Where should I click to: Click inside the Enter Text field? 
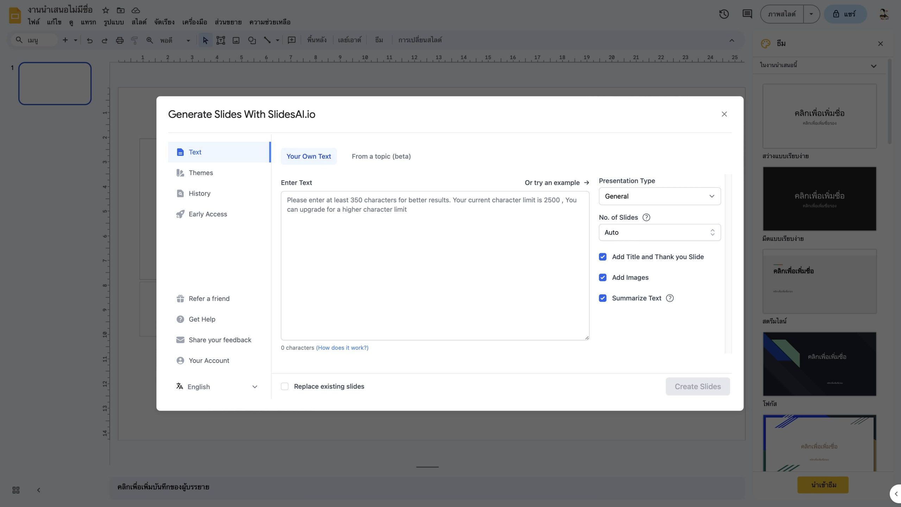click(x=435, y=265)
